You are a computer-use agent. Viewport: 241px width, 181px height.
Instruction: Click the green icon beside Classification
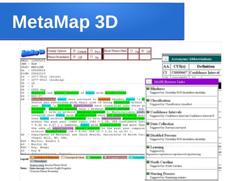click(148, 101)
